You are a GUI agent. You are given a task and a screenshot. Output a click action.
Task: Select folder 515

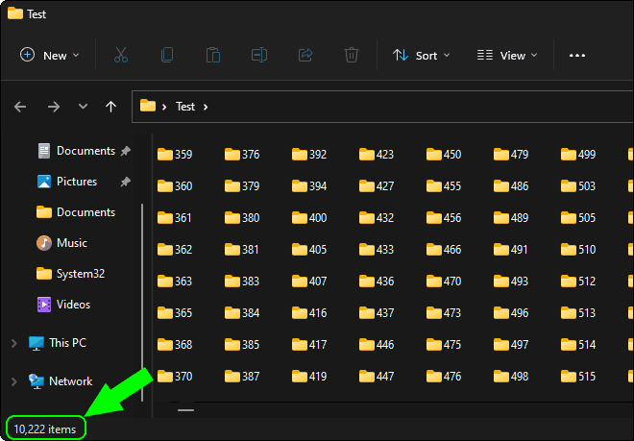point(578,377)
